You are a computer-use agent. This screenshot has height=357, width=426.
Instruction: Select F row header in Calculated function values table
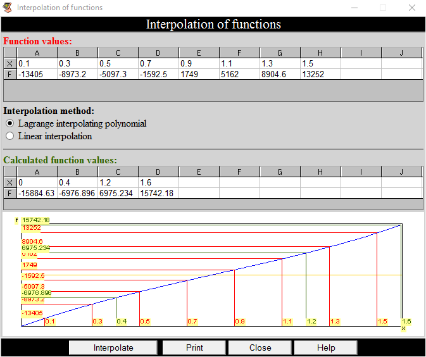point(9,193)
